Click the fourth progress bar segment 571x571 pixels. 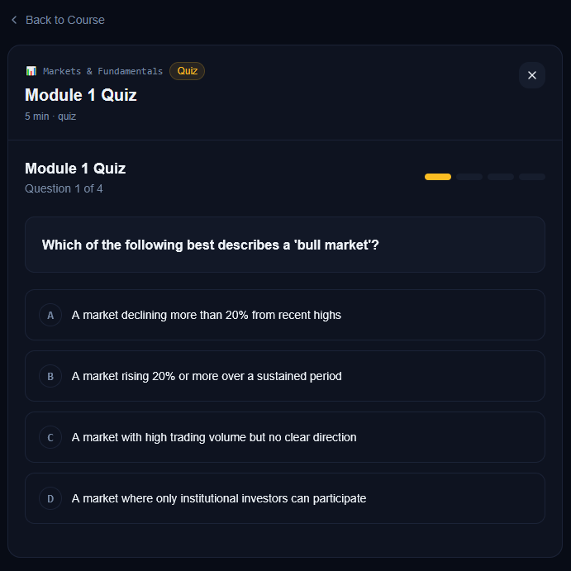pyautogui.click(x=532, y=177)
